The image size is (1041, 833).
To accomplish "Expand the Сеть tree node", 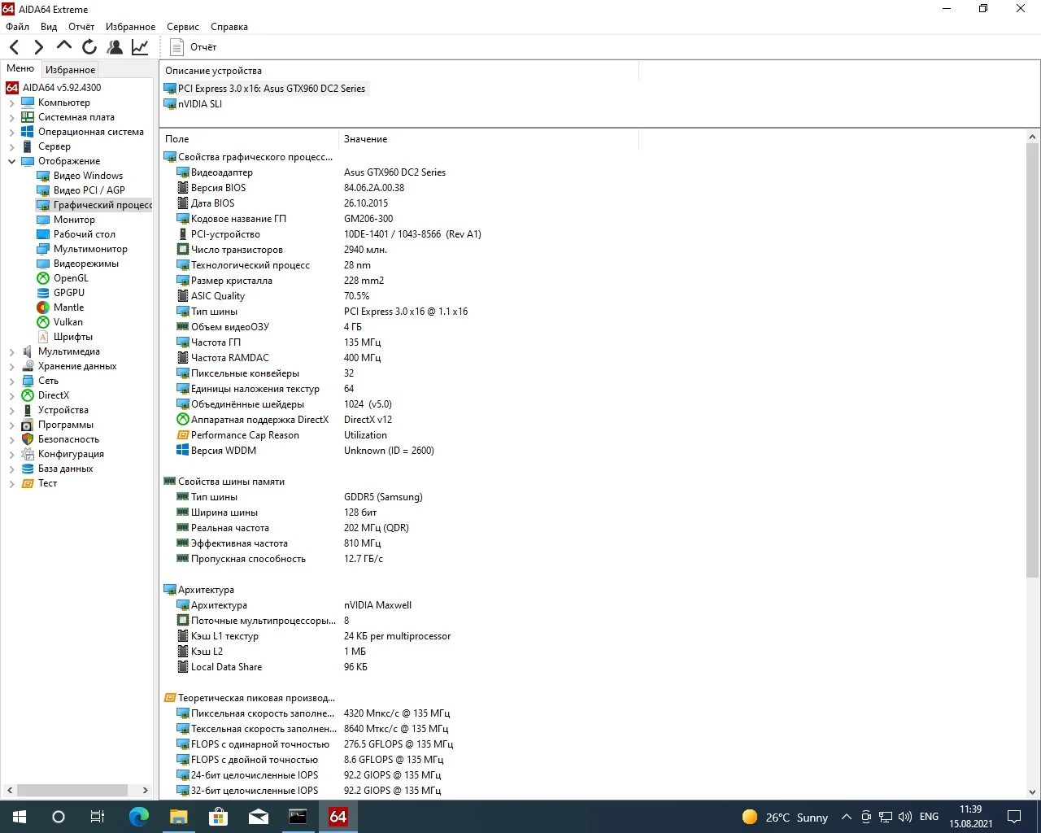I will (11, 382).
